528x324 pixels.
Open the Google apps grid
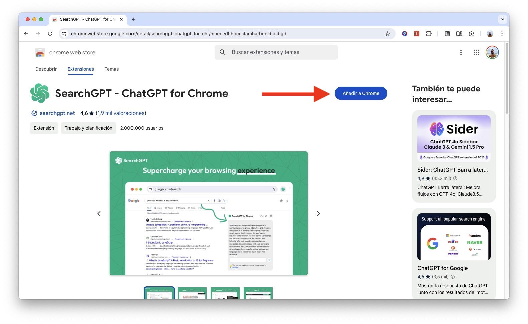(x=476, y=52)
